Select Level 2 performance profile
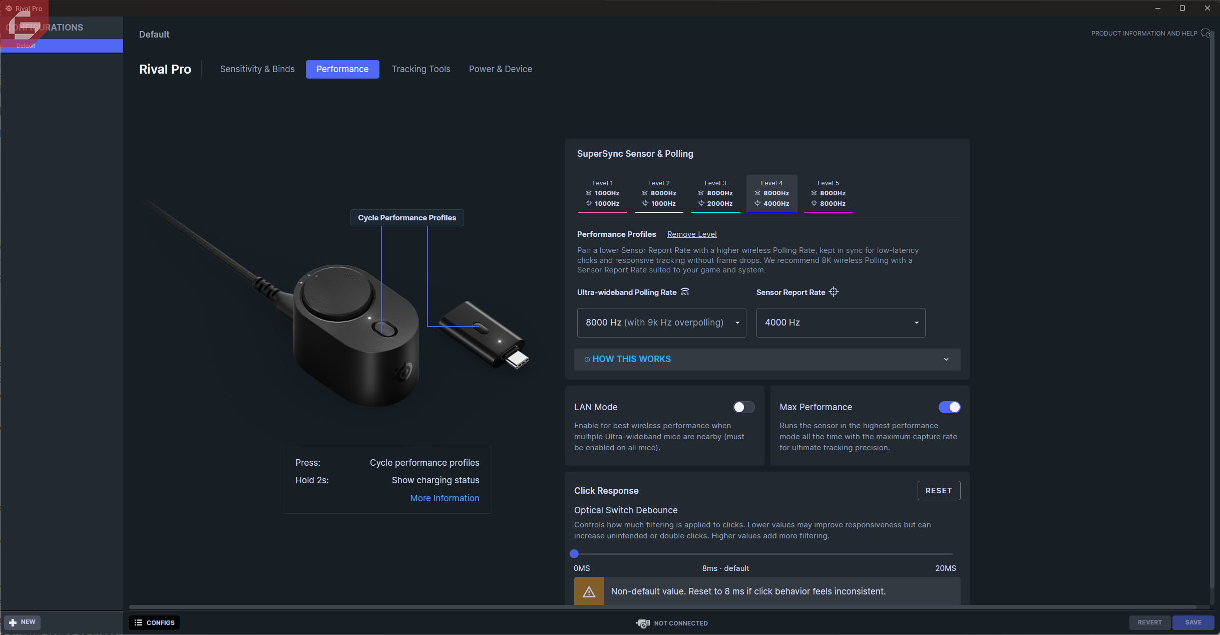 tap(659, 194)
